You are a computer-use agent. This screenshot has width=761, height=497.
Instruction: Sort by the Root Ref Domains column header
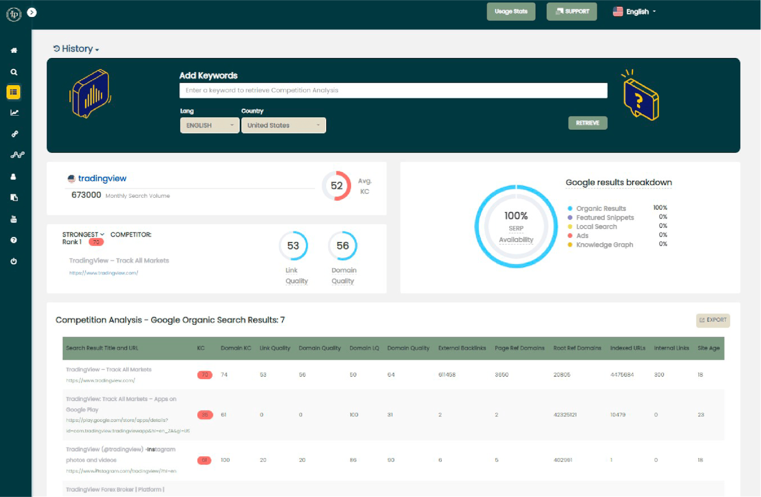tap(577, 348)
